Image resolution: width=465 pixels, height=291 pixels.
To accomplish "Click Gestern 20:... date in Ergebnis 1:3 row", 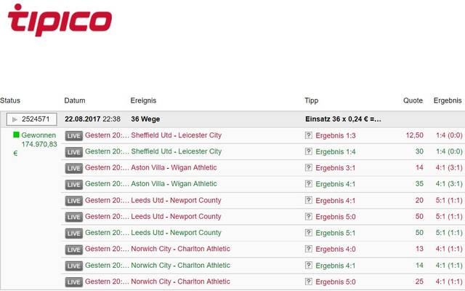I will pyautogui.click(x=107, y=135).
